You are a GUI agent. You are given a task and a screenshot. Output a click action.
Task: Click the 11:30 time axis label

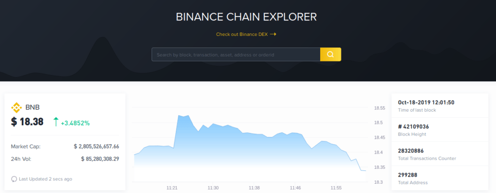coord(213,188)
